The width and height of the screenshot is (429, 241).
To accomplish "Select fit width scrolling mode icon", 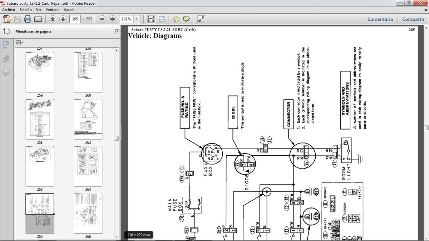I will tap(151, 19).
